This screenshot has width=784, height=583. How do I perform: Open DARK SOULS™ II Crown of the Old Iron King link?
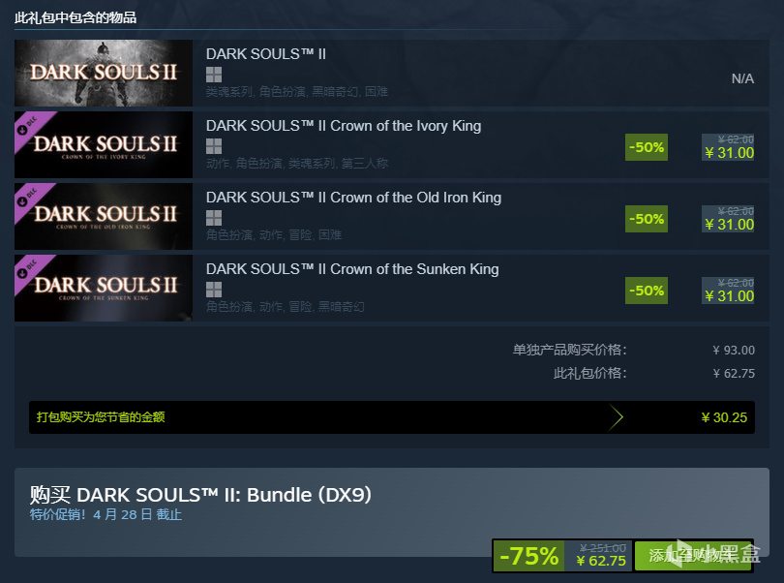(353, 198)
